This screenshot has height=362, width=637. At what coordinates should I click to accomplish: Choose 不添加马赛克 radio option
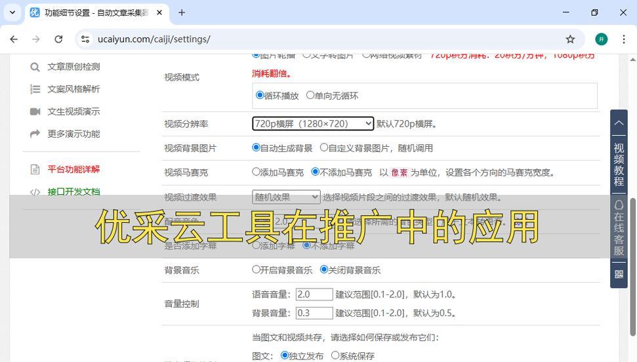coord(316,172)
